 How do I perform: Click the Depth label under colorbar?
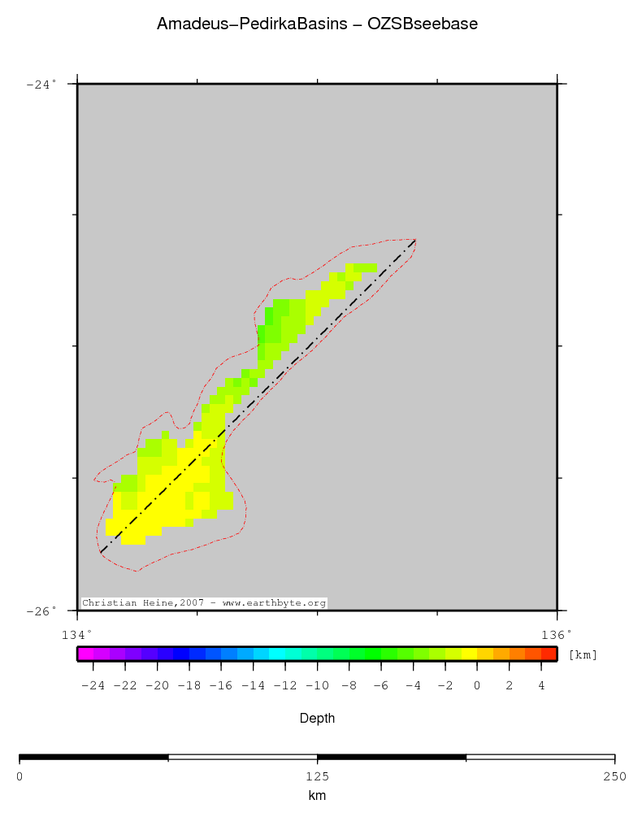317,719
